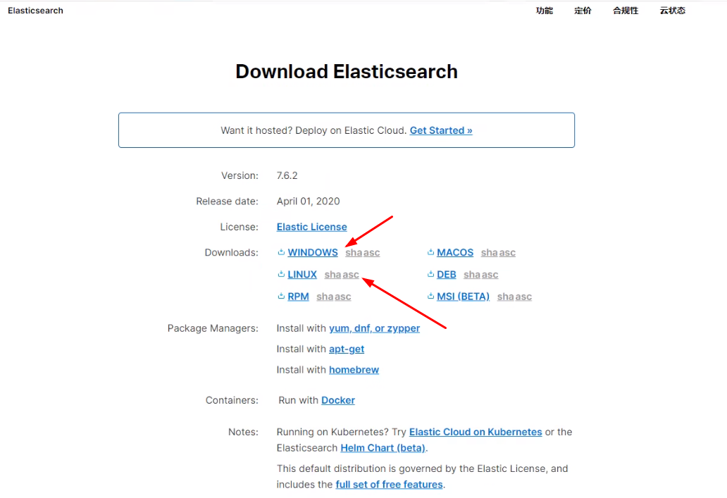Open the 功能 menu item

tap(545, 11)
